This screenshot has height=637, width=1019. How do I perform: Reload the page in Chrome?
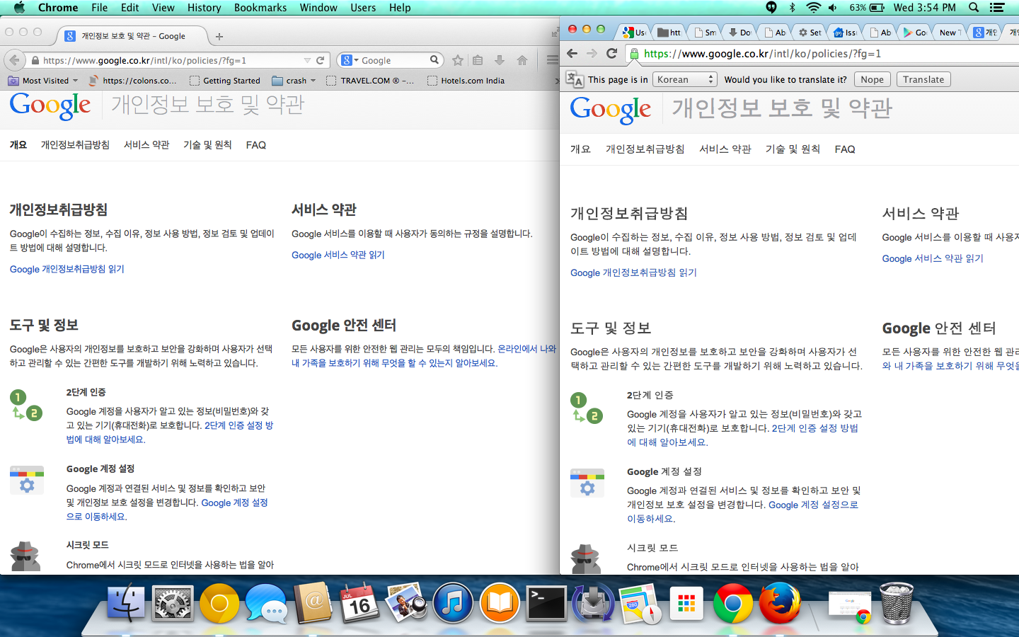tap(612, 53)
